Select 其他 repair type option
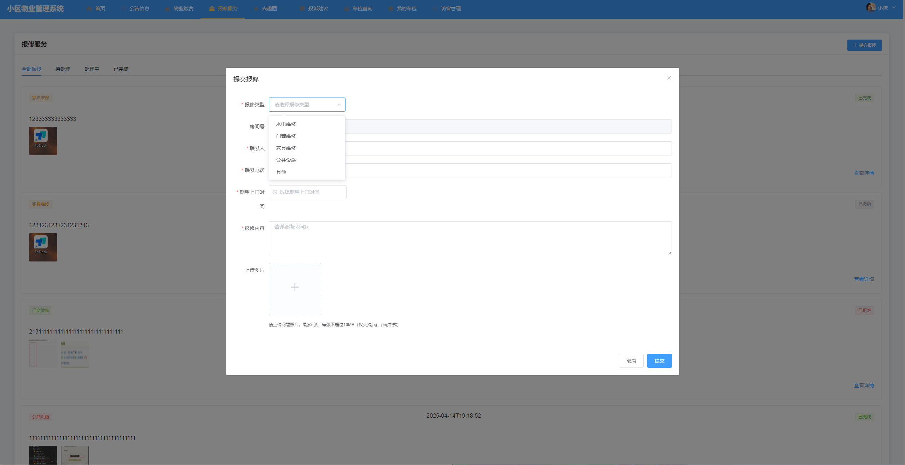 click(x=281, y=172)
